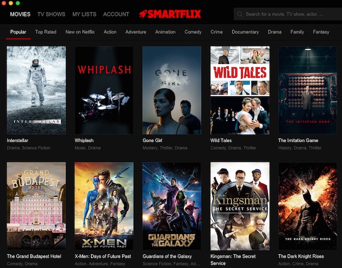Open the X-Men Days of Future Past poster
The image size is (342, 268).
point(104,206)
